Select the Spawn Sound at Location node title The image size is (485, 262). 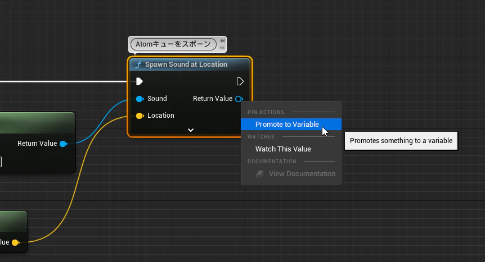point(186,65)
